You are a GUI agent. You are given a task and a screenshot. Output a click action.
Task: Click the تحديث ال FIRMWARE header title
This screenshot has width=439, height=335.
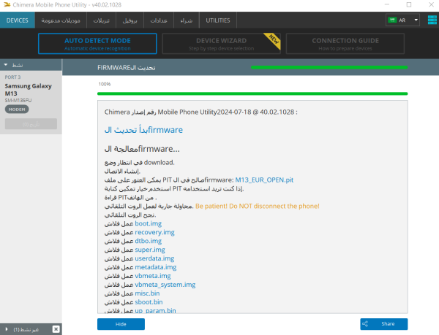pos(127,68)
